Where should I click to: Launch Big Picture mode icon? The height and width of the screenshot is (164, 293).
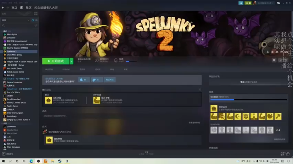(278, 3)
